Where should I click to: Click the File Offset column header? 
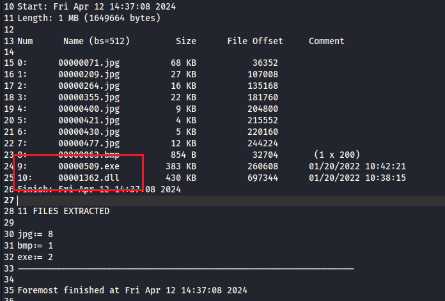[x=254, y=41]
